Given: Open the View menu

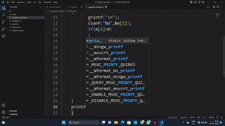Looking at the screenshot, I should point(29,2).
